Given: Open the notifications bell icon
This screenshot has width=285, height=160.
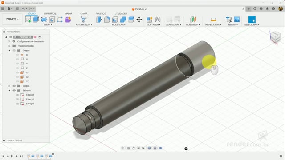Looking at the screenshot, I should pyautogui.click(x=267, y=8).
